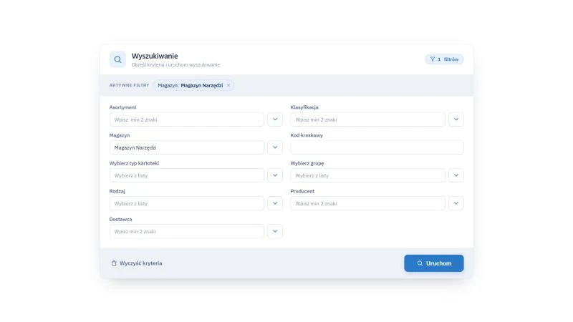
Task: Open the filters count badge
Action: (444, 59)
